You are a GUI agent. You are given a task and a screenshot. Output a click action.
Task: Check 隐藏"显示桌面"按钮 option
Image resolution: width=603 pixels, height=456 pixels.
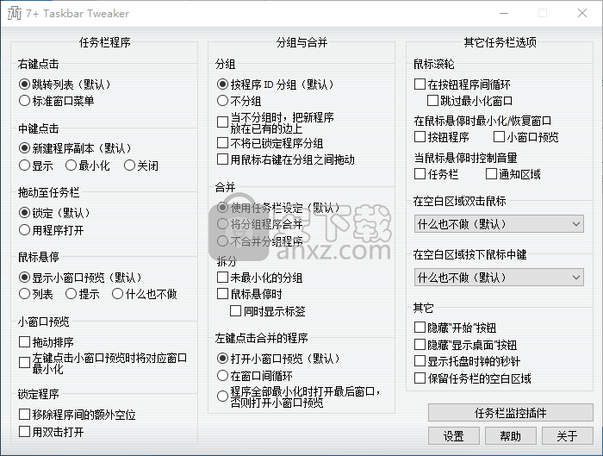pyautogui.click(x=466, y=345)
